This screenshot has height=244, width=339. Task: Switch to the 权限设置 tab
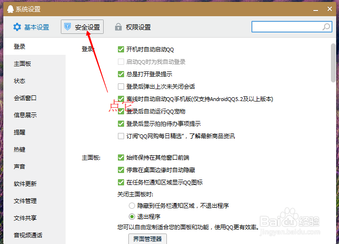(133, 27)
